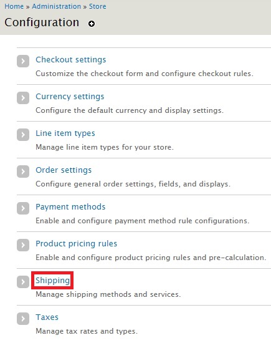Click the arrow icon beside Taxes
Image resolution: width=271 pixels, height=343 pixels.
[x=23, y=319]
